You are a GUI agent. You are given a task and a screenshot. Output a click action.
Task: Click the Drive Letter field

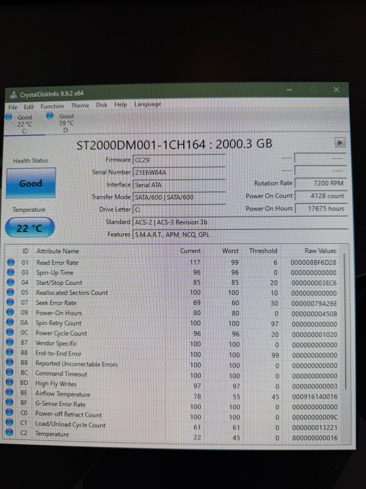click(x=179, y=210)
